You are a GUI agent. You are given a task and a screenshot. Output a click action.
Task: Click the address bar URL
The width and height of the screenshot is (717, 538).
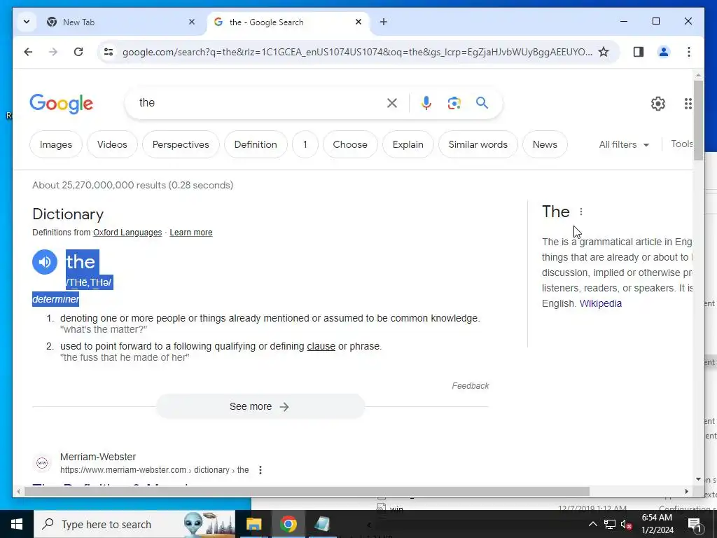pyautogui.click(x=357, y=52)
